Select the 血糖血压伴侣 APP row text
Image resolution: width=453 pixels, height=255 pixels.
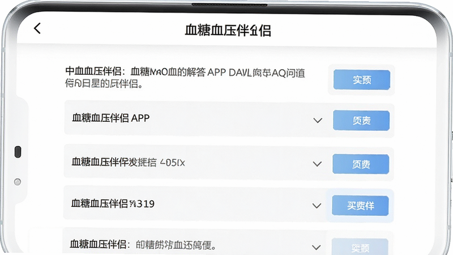[x=110, y=118]
